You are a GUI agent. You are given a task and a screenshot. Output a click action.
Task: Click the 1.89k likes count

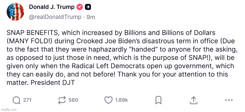point(122,100)
